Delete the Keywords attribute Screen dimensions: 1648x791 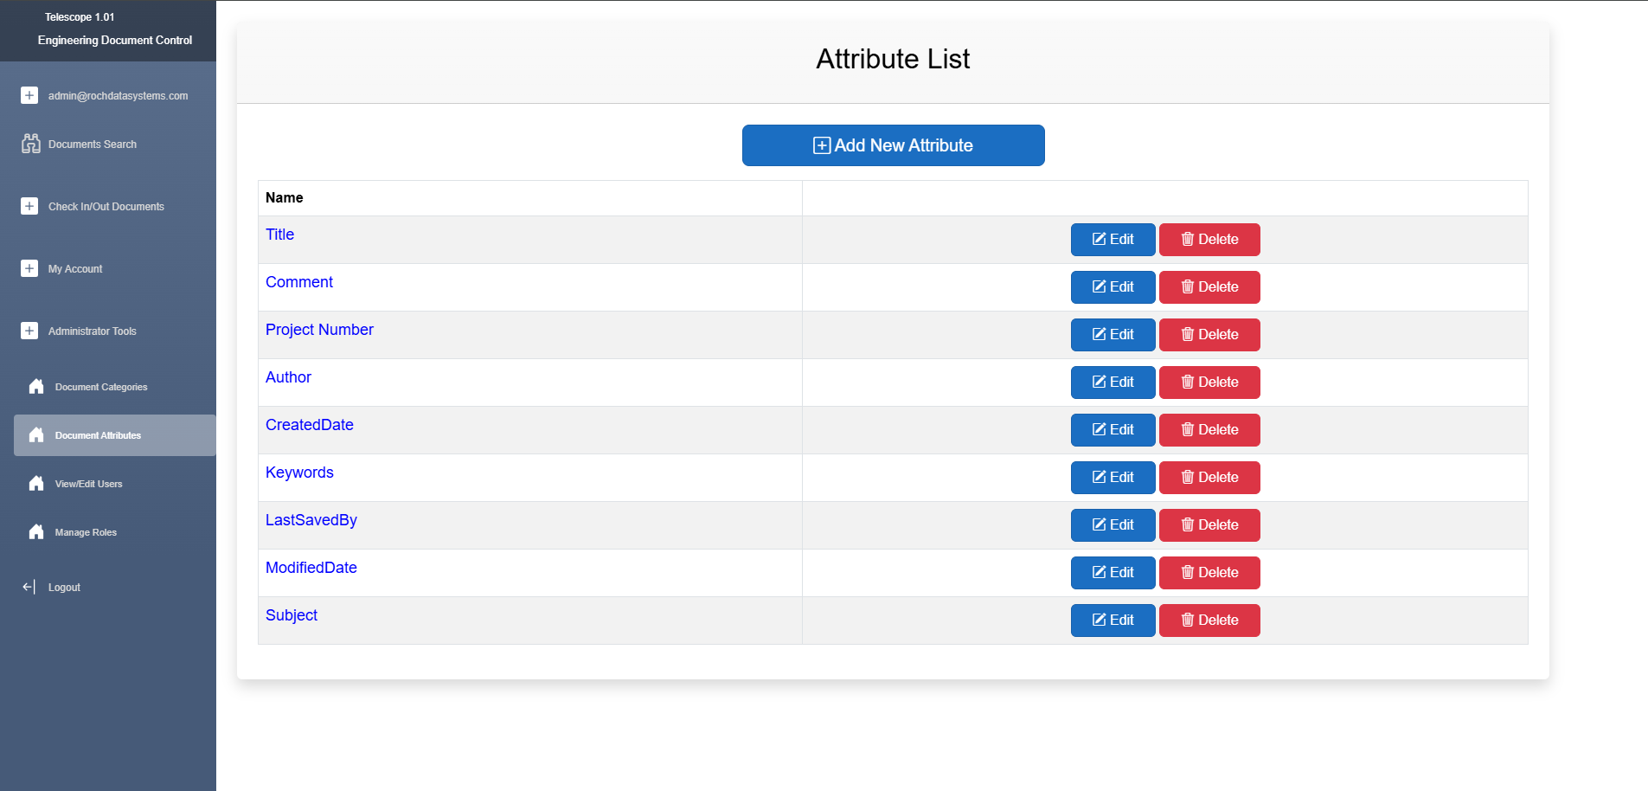pyautogui.click(x=1209, y=478)
